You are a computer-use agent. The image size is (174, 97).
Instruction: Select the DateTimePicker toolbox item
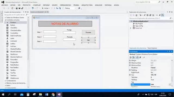[16, 36]
